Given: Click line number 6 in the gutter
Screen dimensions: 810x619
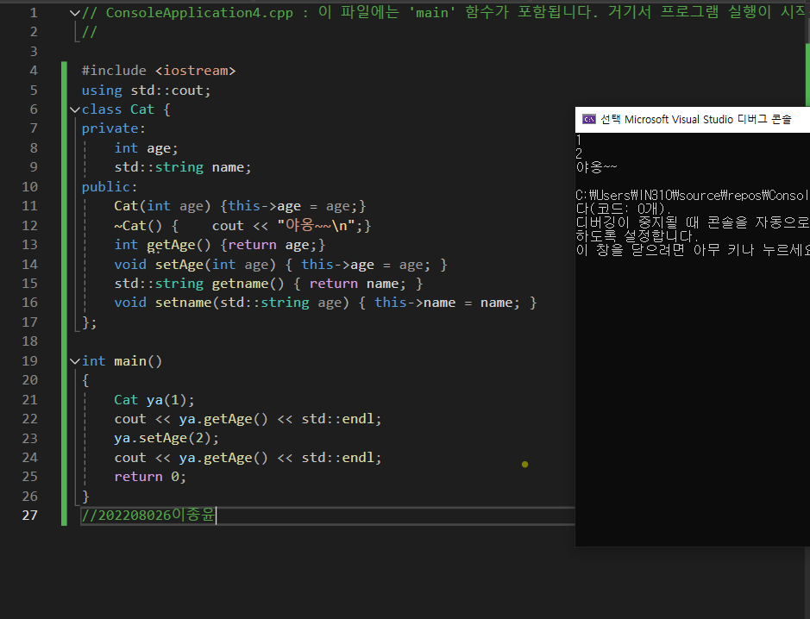Looking at the screenshot, I should pos(34,109).
